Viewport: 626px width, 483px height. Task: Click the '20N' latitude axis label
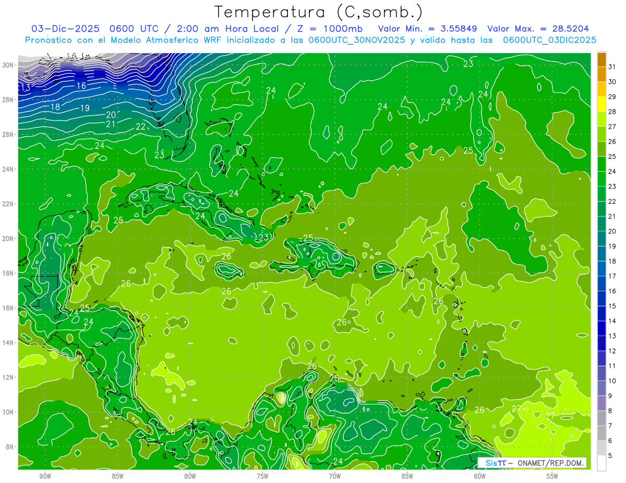click(x=9, y=239)
